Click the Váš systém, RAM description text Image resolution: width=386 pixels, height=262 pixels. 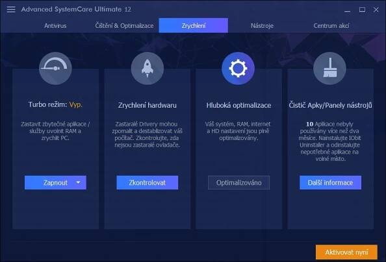click(x=238, y=131)
